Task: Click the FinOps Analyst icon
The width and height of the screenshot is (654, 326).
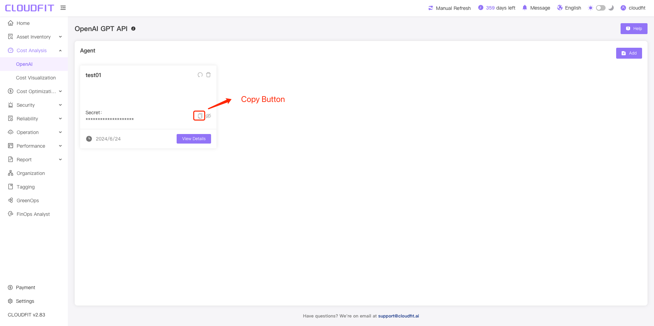Action: (x=11, y=214)
